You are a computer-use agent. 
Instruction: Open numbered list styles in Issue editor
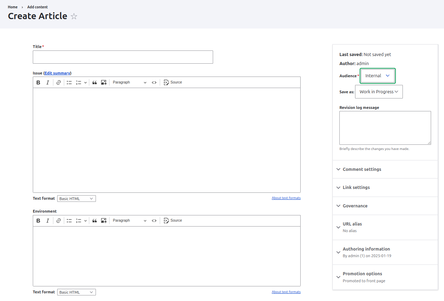tap(85, 82)
